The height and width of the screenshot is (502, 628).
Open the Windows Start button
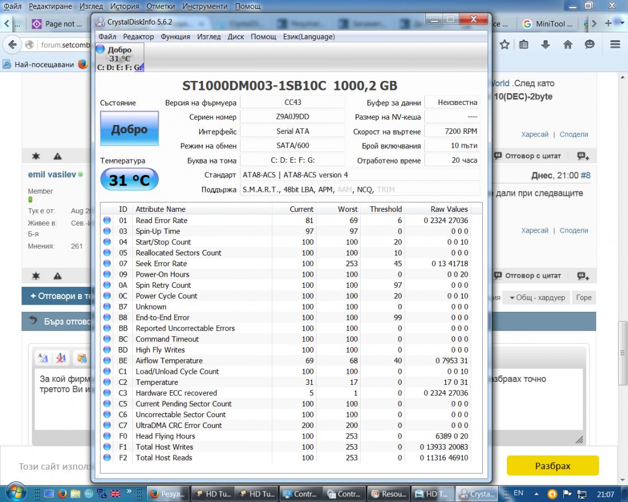(x=16, y=491)
